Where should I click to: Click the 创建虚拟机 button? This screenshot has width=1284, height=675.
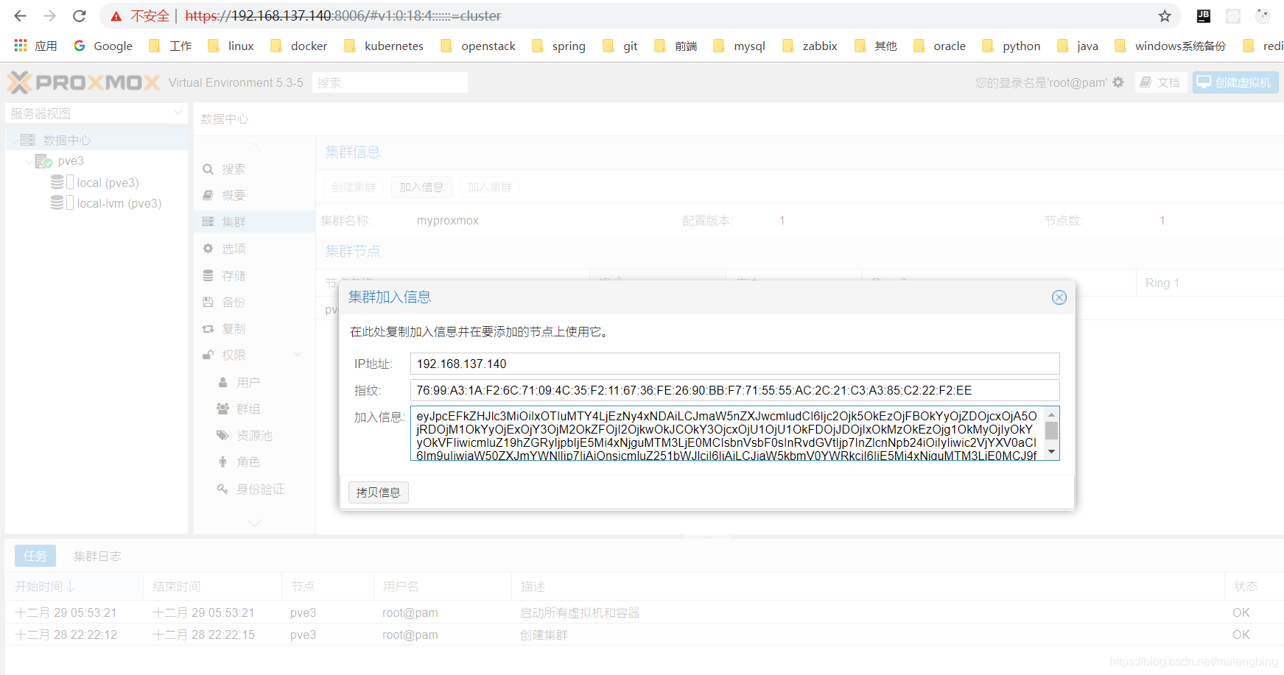coord(1235,82)
